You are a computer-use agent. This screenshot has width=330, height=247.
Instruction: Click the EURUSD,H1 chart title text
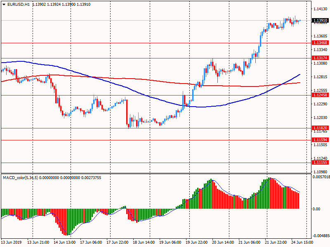(x=19, y=5)
